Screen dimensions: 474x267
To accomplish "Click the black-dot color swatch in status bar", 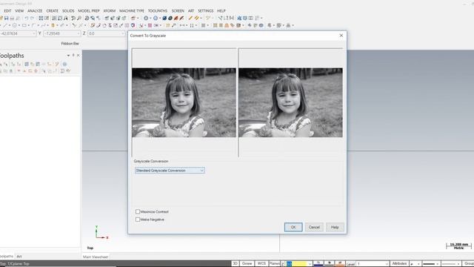I will pyautogui.click(x=330, y=263).
